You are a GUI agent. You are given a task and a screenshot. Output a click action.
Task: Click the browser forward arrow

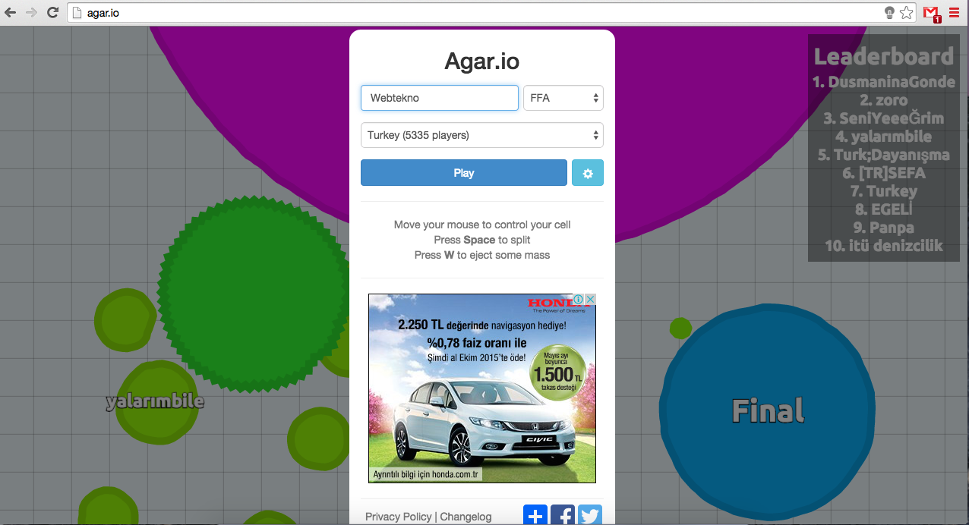31,12
